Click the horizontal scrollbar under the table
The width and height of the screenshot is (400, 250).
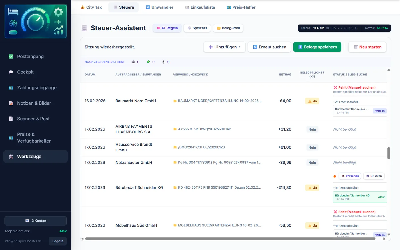(x=230, y=239)
